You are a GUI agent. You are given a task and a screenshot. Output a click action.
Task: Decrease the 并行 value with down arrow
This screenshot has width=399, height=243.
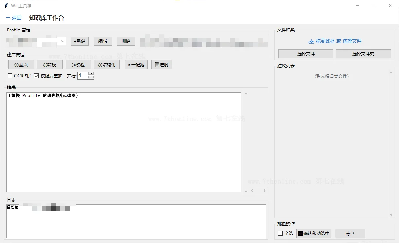tap(91, 77)
